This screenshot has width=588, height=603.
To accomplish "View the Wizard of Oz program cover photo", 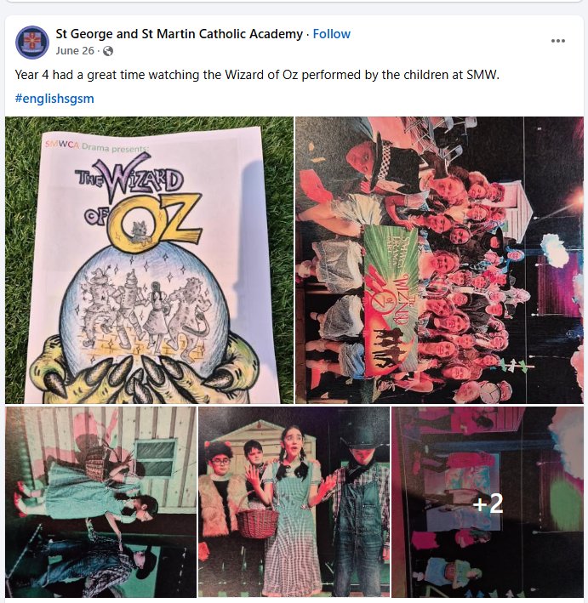I will click(x=149, y=260).
